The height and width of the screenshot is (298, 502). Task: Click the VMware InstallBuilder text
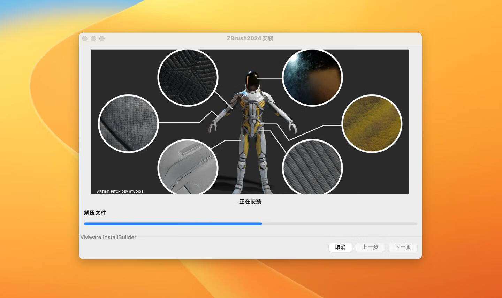tap(108, 237)
